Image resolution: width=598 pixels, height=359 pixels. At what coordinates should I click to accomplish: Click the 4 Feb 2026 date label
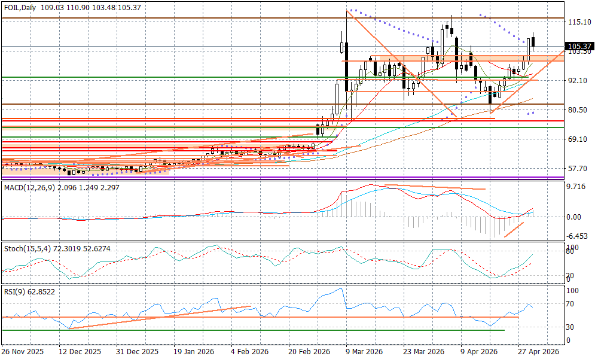[x=250, y=352]
